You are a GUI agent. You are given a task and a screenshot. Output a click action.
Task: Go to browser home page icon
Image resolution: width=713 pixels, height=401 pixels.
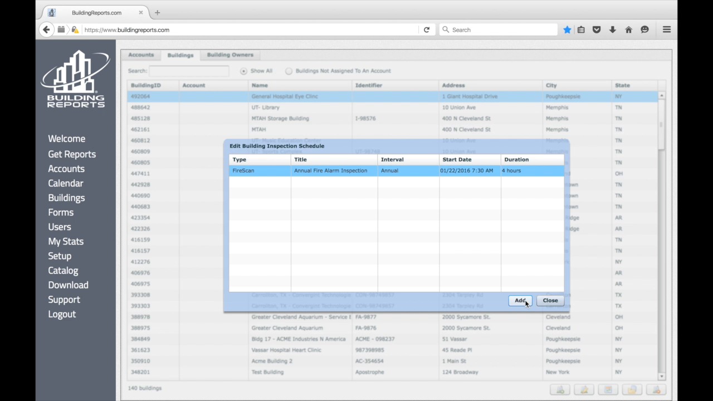pyautogui.click(x=628, y=30)
